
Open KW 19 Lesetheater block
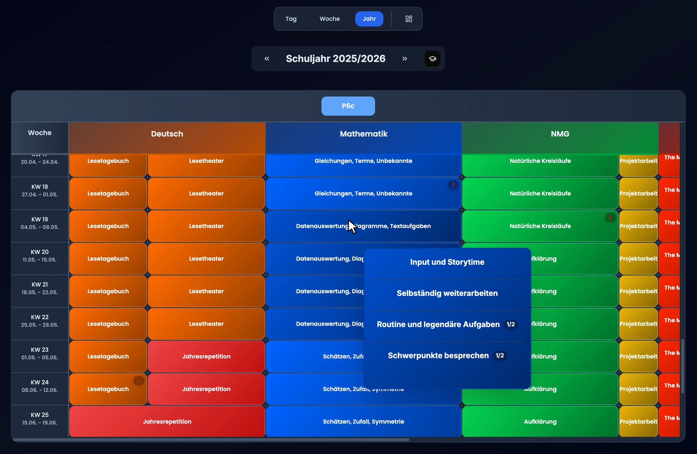click(206, 226)
